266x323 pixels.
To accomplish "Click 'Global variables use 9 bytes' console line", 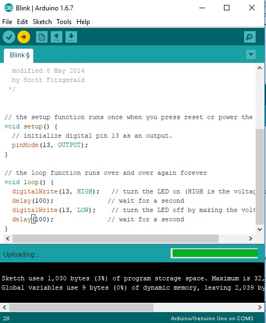I will [133, 287].
